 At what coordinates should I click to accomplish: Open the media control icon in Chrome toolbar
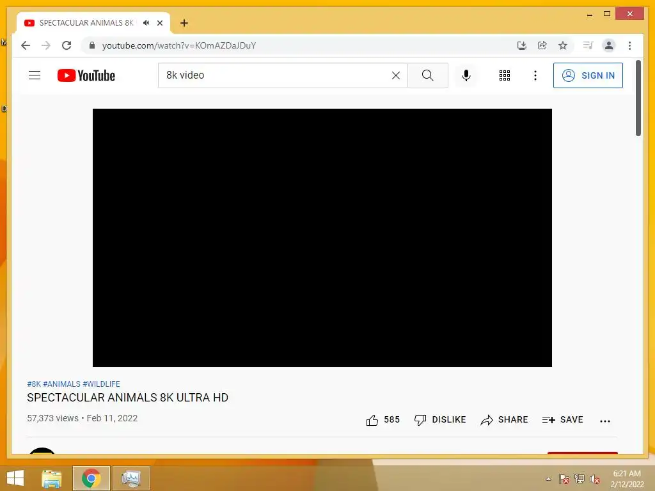[588, 45]
